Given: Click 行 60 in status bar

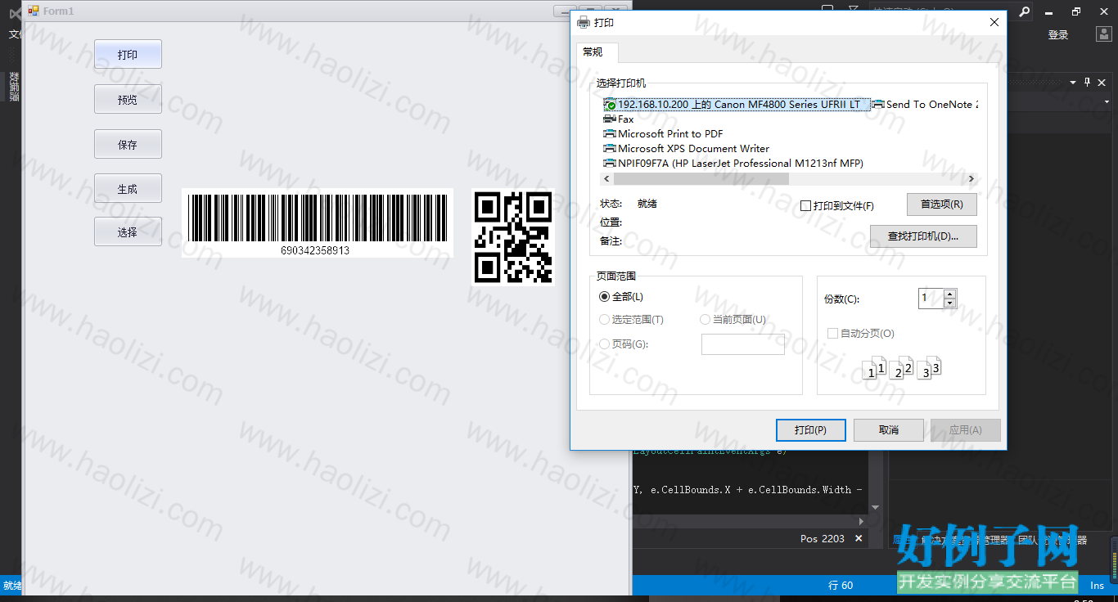Looking at the screenshot, I should [841, 586].
